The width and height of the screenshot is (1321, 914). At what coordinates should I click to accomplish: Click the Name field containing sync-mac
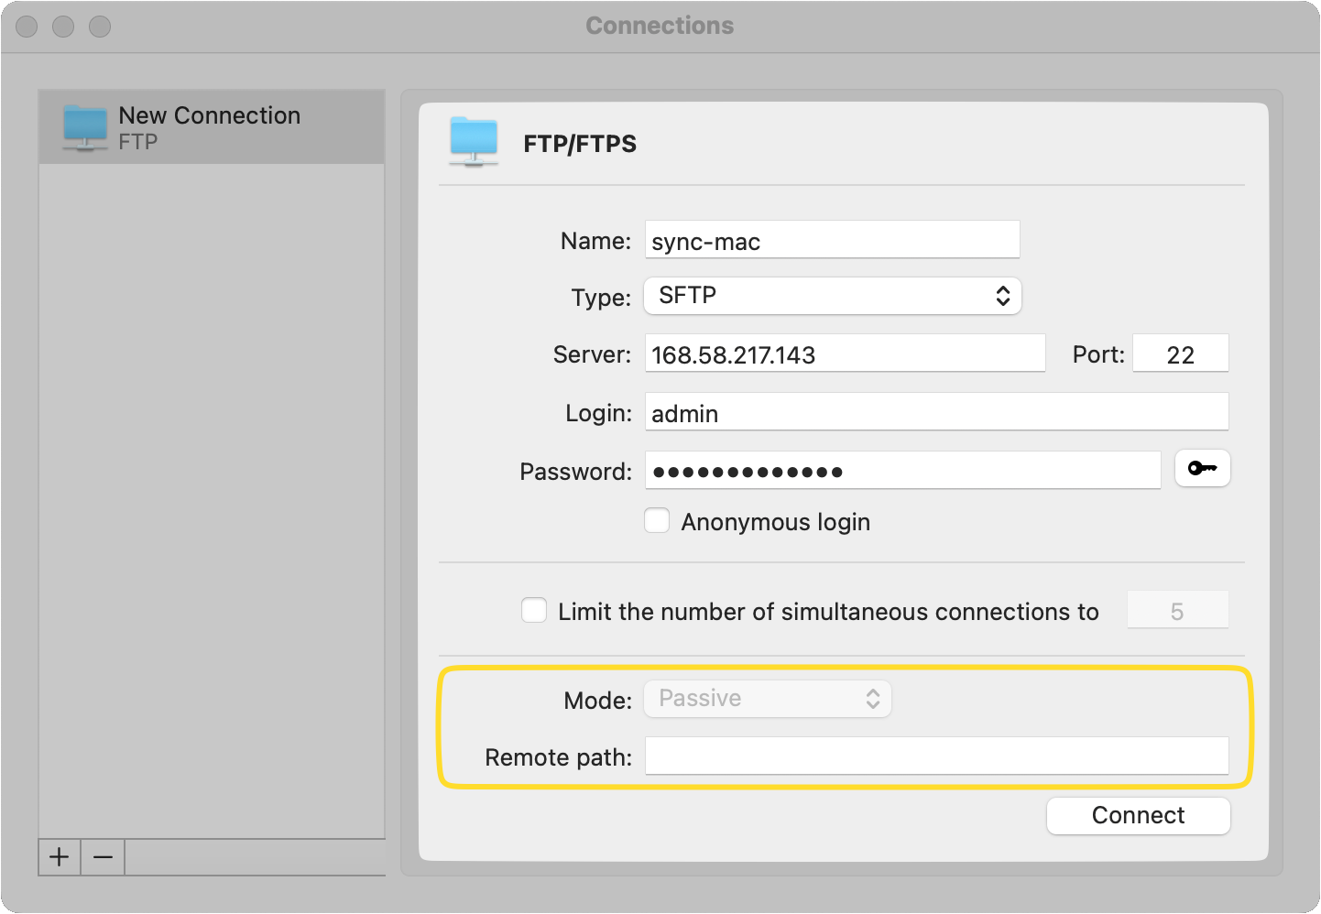[831, 240]
